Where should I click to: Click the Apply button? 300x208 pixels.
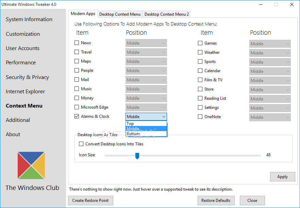click(x=282, y=177)
